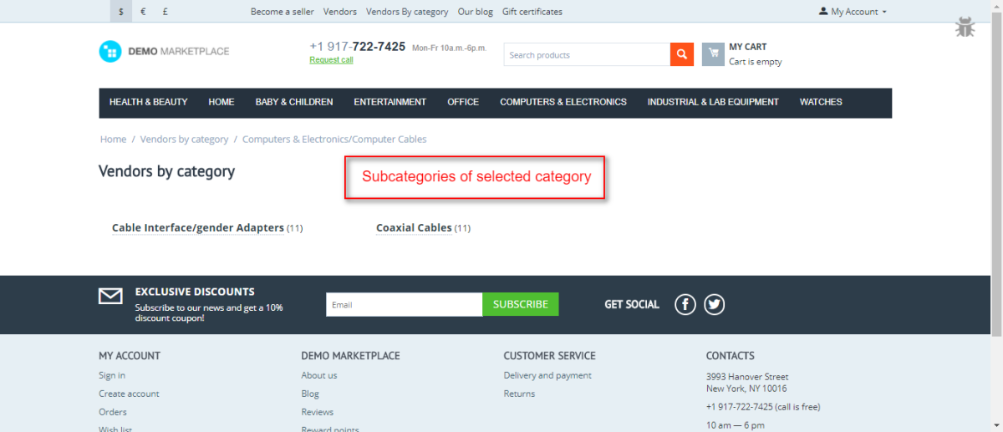Open the Blog footer link
Screen dimensions: 1003x432
(310, 394)
